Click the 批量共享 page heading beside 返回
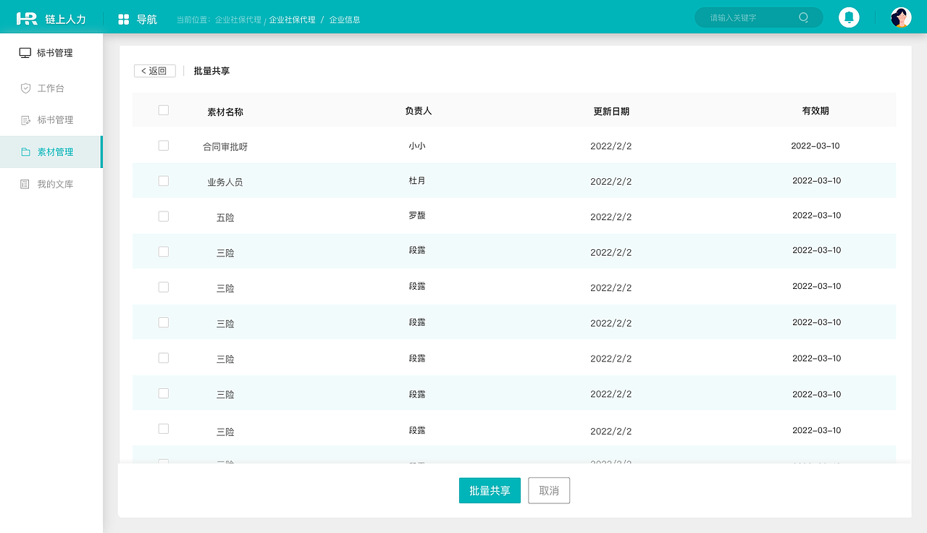 click(x=211, y=71)
